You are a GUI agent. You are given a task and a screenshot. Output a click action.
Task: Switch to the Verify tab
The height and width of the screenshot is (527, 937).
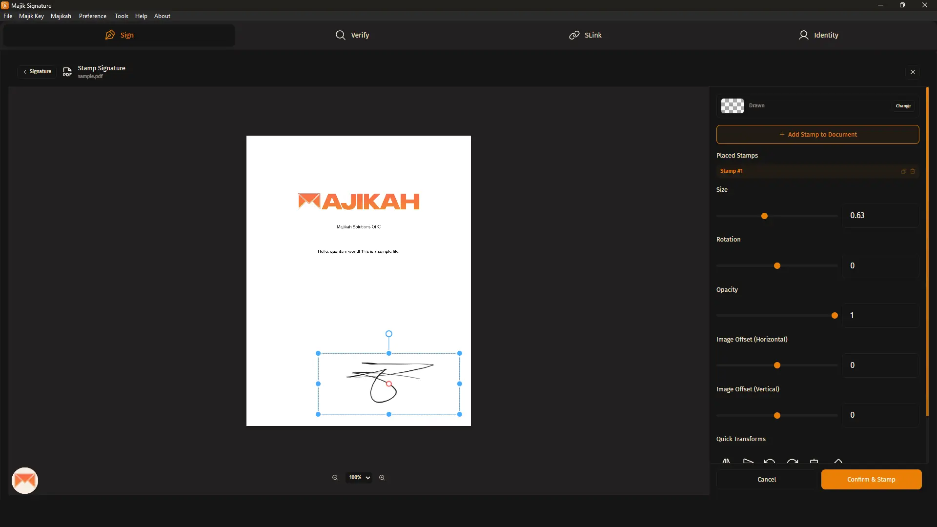point(352,35)
